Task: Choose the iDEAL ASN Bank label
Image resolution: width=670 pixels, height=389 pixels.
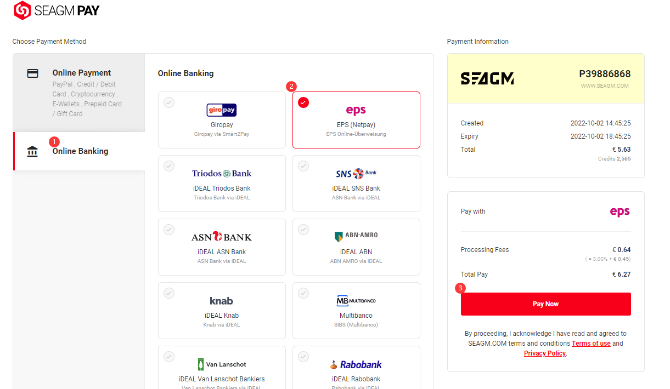Action: pos(222,252)
